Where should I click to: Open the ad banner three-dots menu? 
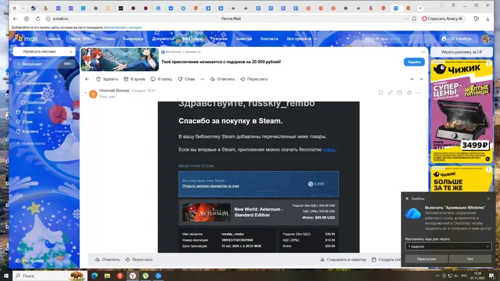pos(423,52)
